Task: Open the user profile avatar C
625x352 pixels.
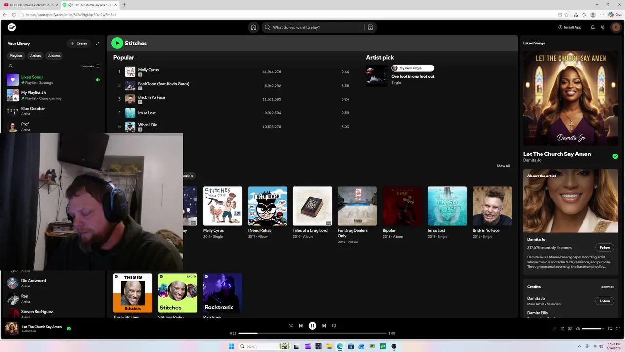Action: pyautogui.click(x=616, y=27)
